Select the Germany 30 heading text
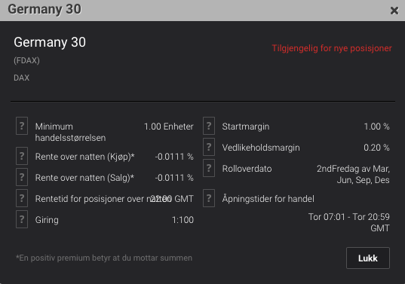 [50, 42]
